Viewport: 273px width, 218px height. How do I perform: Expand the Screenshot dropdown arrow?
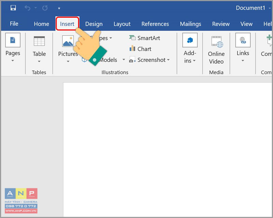168,60
